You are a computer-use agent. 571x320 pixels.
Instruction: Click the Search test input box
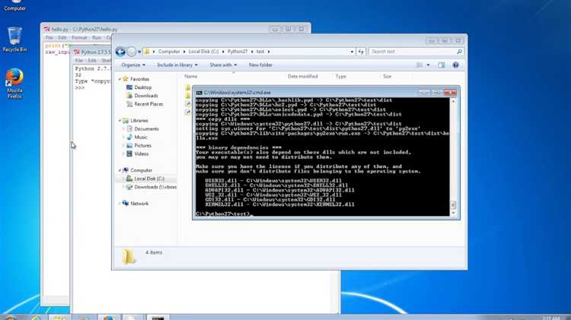413,52
